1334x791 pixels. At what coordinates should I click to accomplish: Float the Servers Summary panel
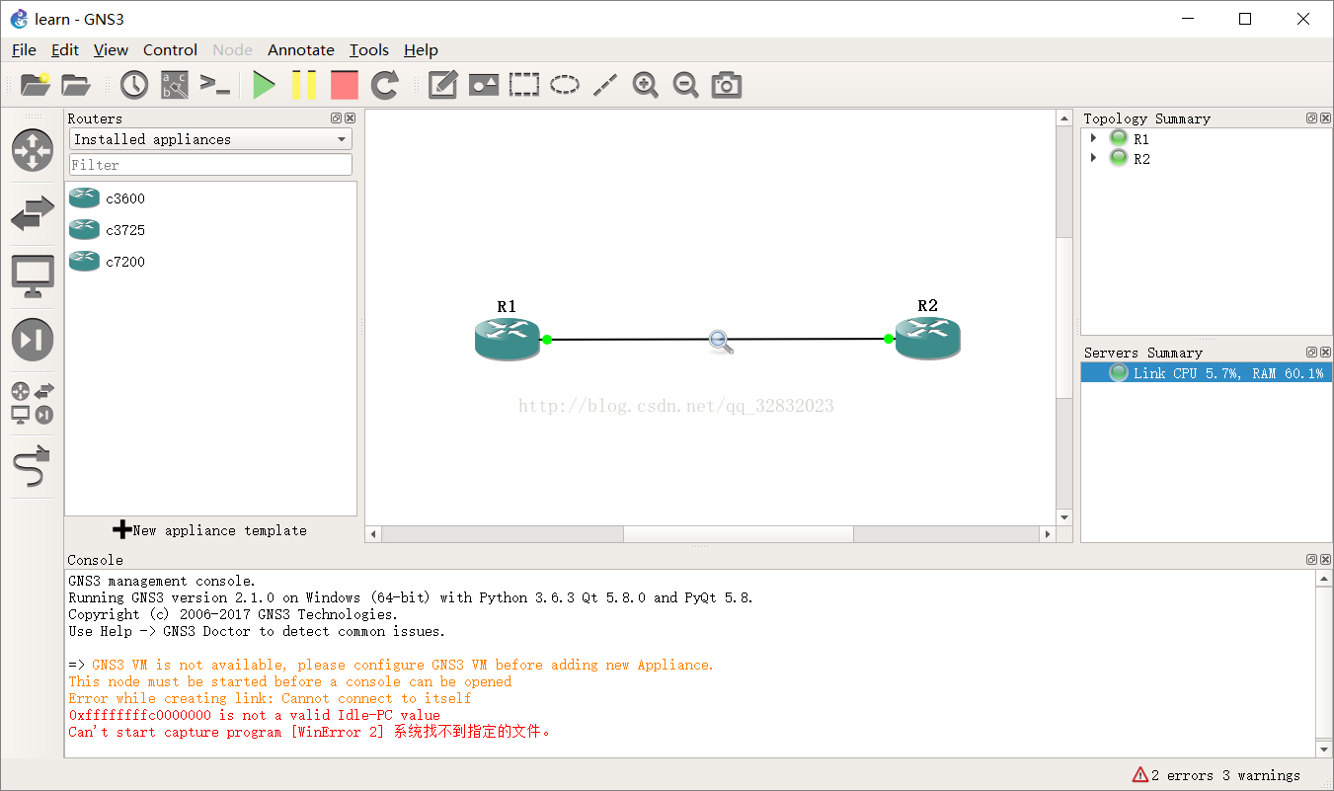1311,352
